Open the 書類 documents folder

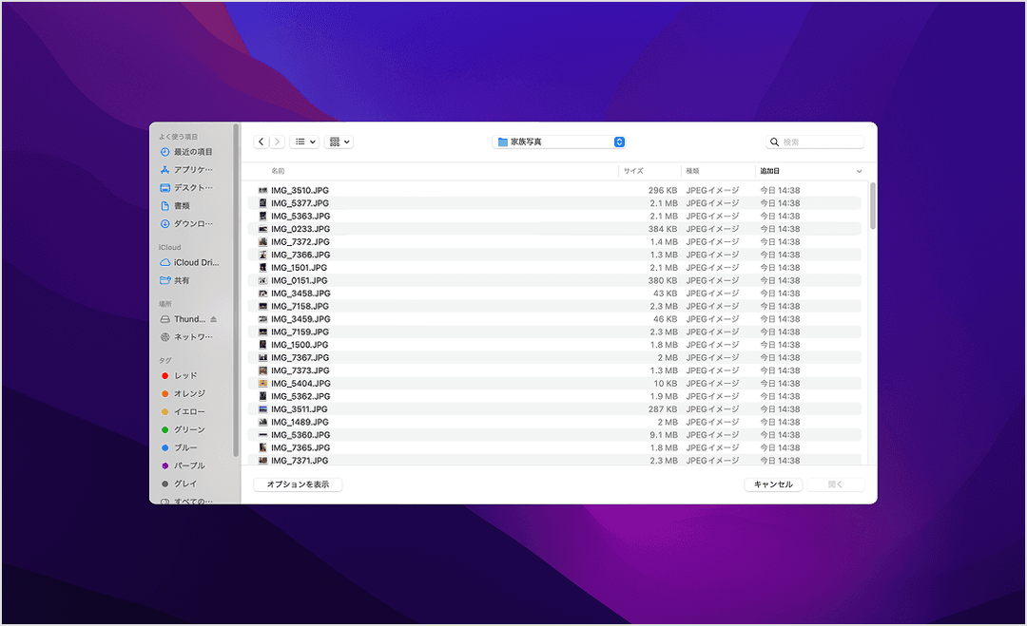pos(182,206)
